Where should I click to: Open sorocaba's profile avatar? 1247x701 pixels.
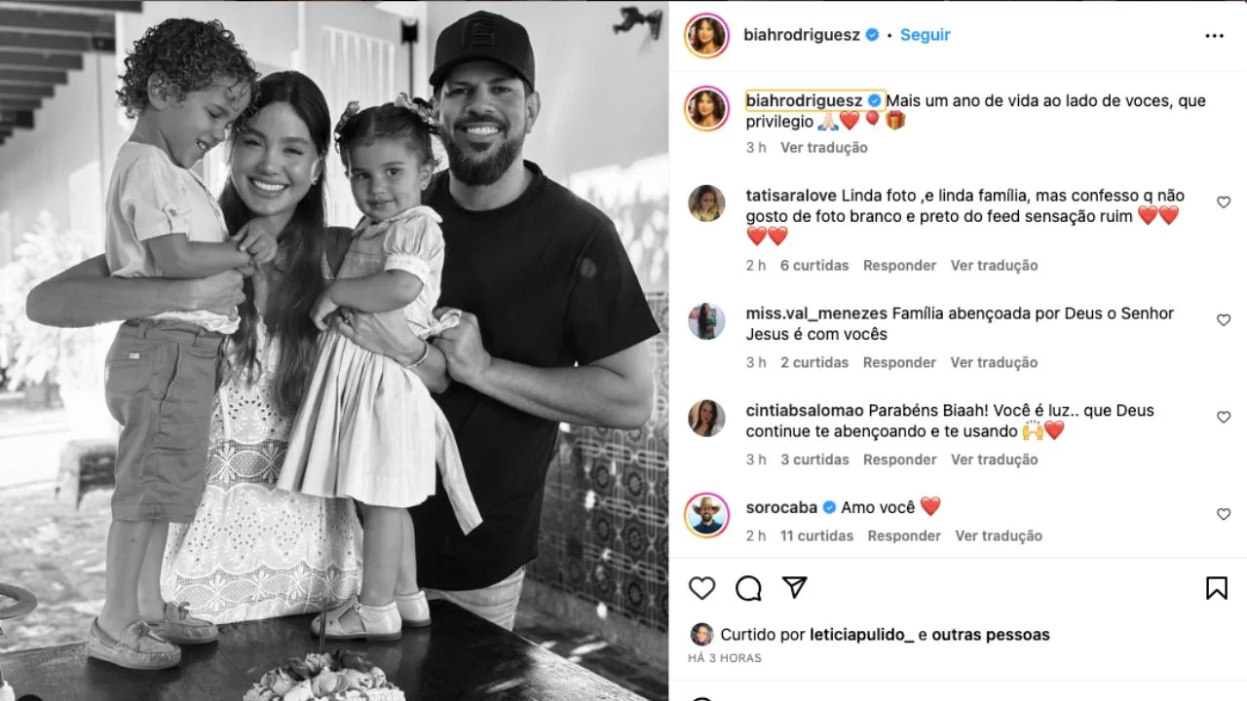706,515
